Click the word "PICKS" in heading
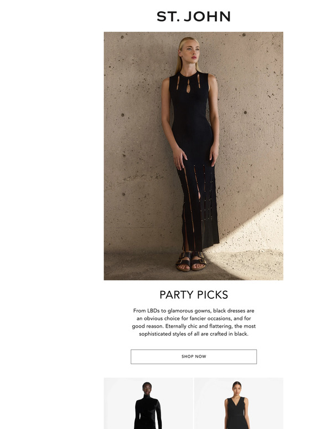The height and width of the screenshot is (429, 321). pos(213,295)
